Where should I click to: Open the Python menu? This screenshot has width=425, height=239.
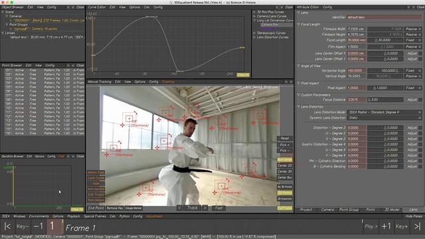coord(124,216)
